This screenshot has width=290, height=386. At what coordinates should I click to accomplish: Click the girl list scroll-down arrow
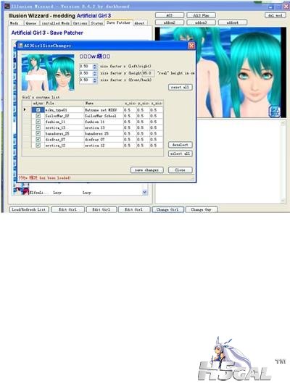point(144,192)
